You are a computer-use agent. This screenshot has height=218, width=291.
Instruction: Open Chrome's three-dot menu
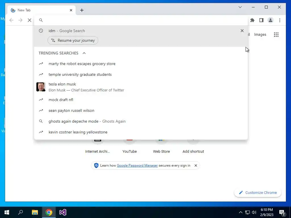280,20
